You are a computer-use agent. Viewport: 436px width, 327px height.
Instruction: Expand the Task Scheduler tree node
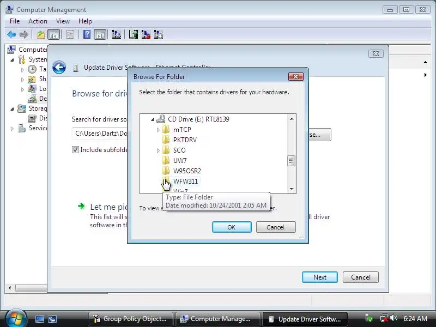pos(22,70)
